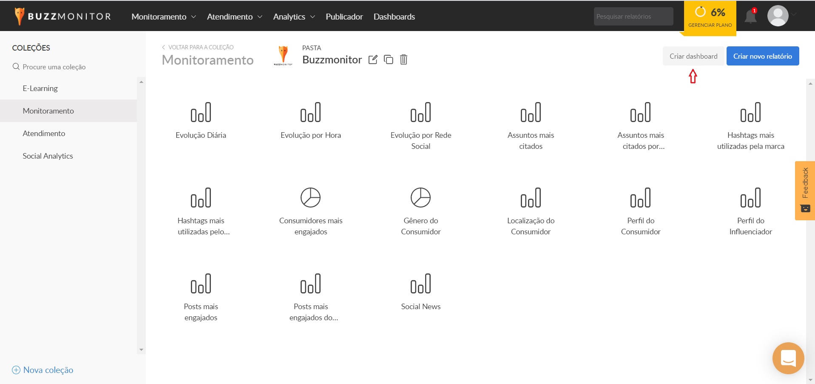This screenshot has width=815, height=384.
Task: Click Criar novo relatório button
Action: (x=762, y=56)
